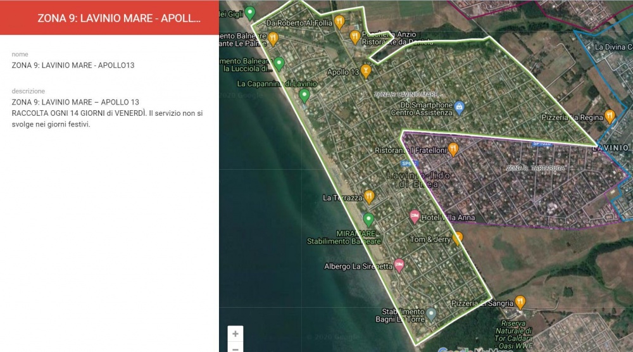Click the Apollo 13 place label
This screenshot has height=352, width=633.
pos(342,72)
